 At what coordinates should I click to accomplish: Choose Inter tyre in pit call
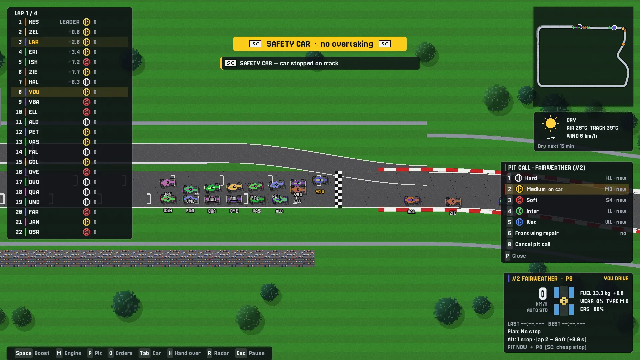click(x=567, y=211)
